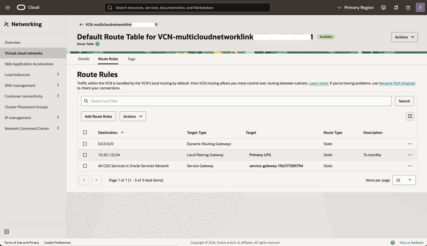This screenshot has height=246, width=427.
Task: Tick the checkbox for 10.20.1.0/24
Action: 85,155
